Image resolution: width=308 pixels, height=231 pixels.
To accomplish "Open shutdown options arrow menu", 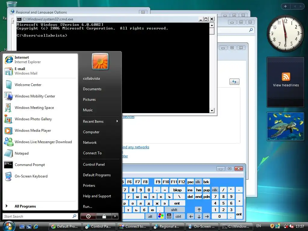I will coord(115,216).
